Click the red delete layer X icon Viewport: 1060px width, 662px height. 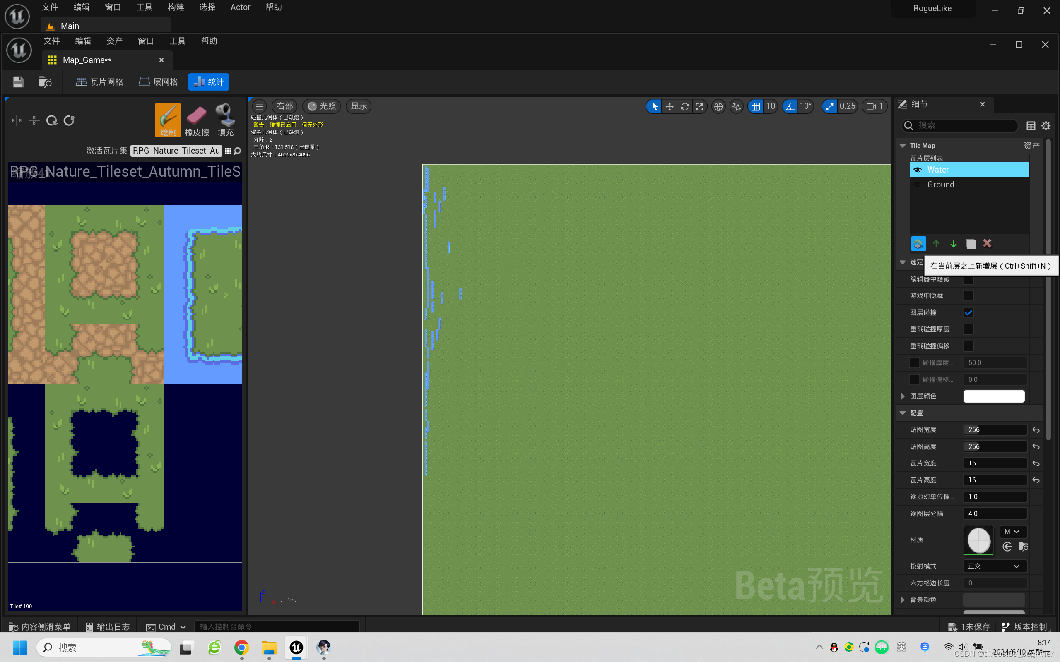pos(987,243)
